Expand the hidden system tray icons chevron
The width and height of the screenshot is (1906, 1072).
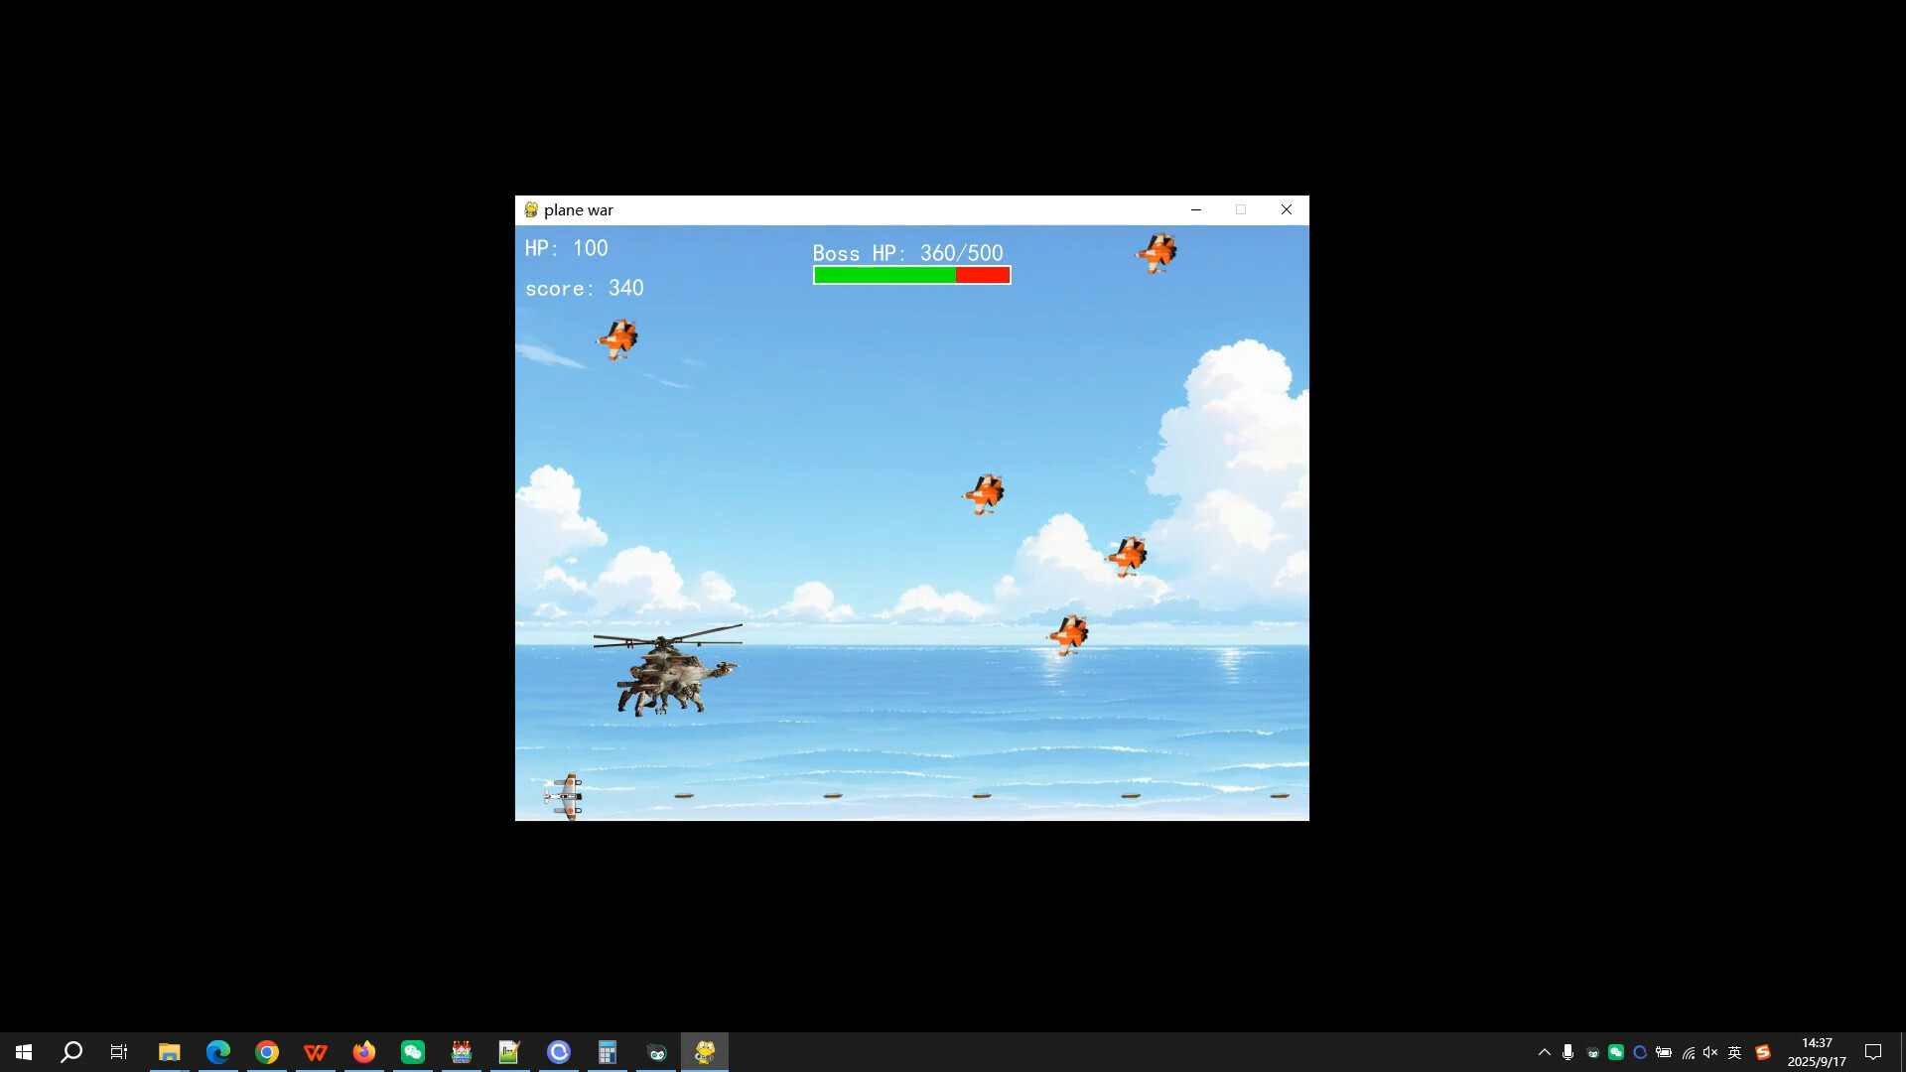click(x=1544, y=1052)
